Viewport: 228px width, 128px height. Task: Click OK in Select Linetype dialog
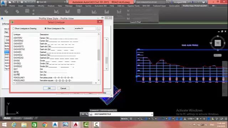pos(49,88)
